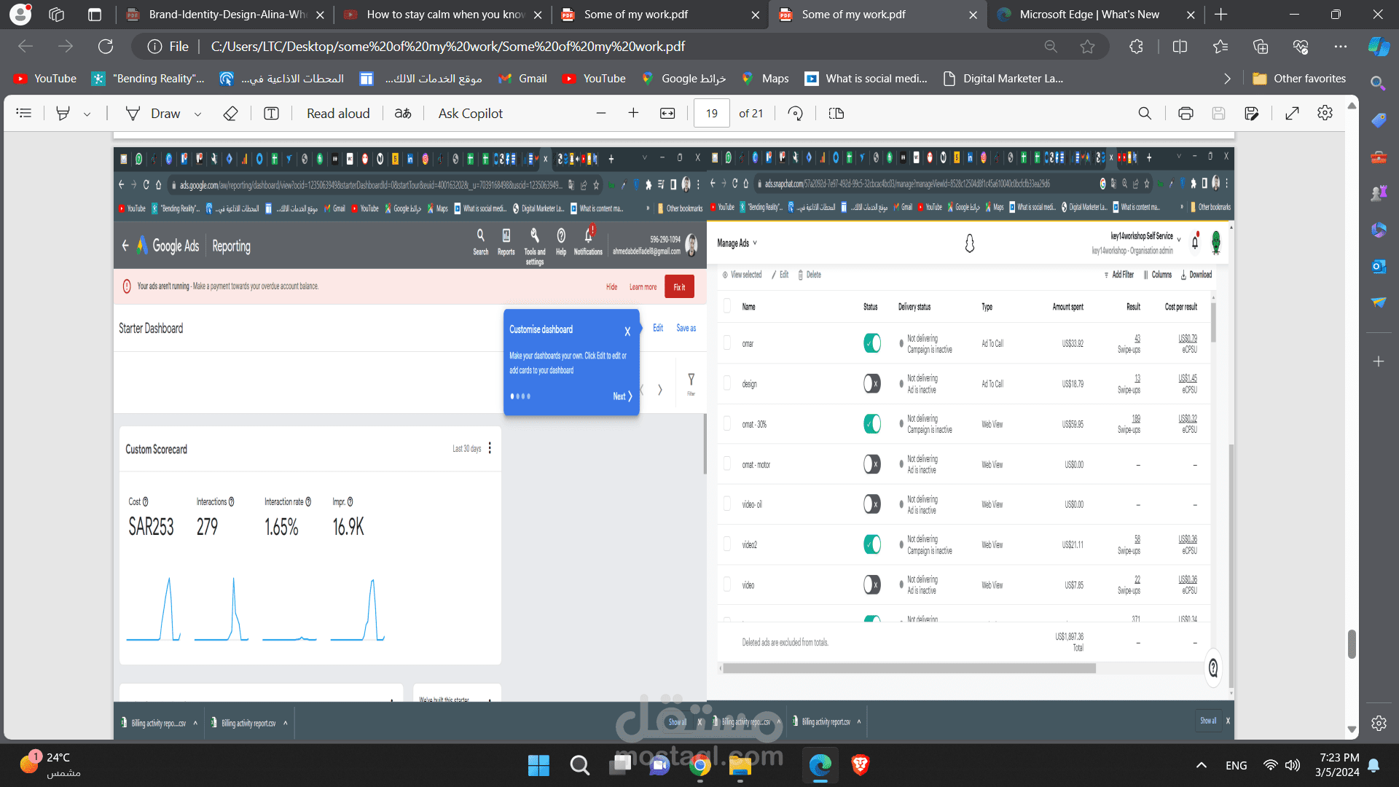Viewport: 1399px width, 787px height.
Task: Click the Ask Copilot button
Action: [x=471, y=113]
